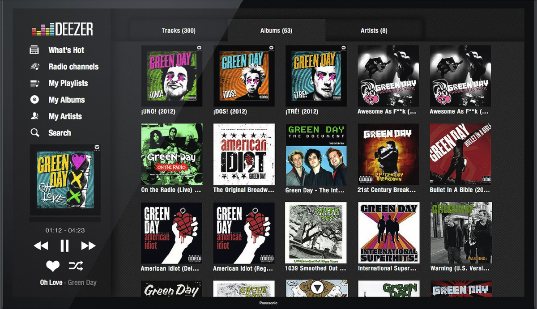
Task: Click the 'Oh Love - Green Day' track label
Action: pyautogui.click(x=68, y=283)
